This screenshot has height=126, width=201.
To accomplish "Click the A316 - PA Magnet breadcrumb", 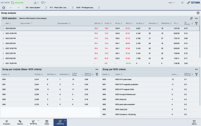I will [x=86, y=8].
